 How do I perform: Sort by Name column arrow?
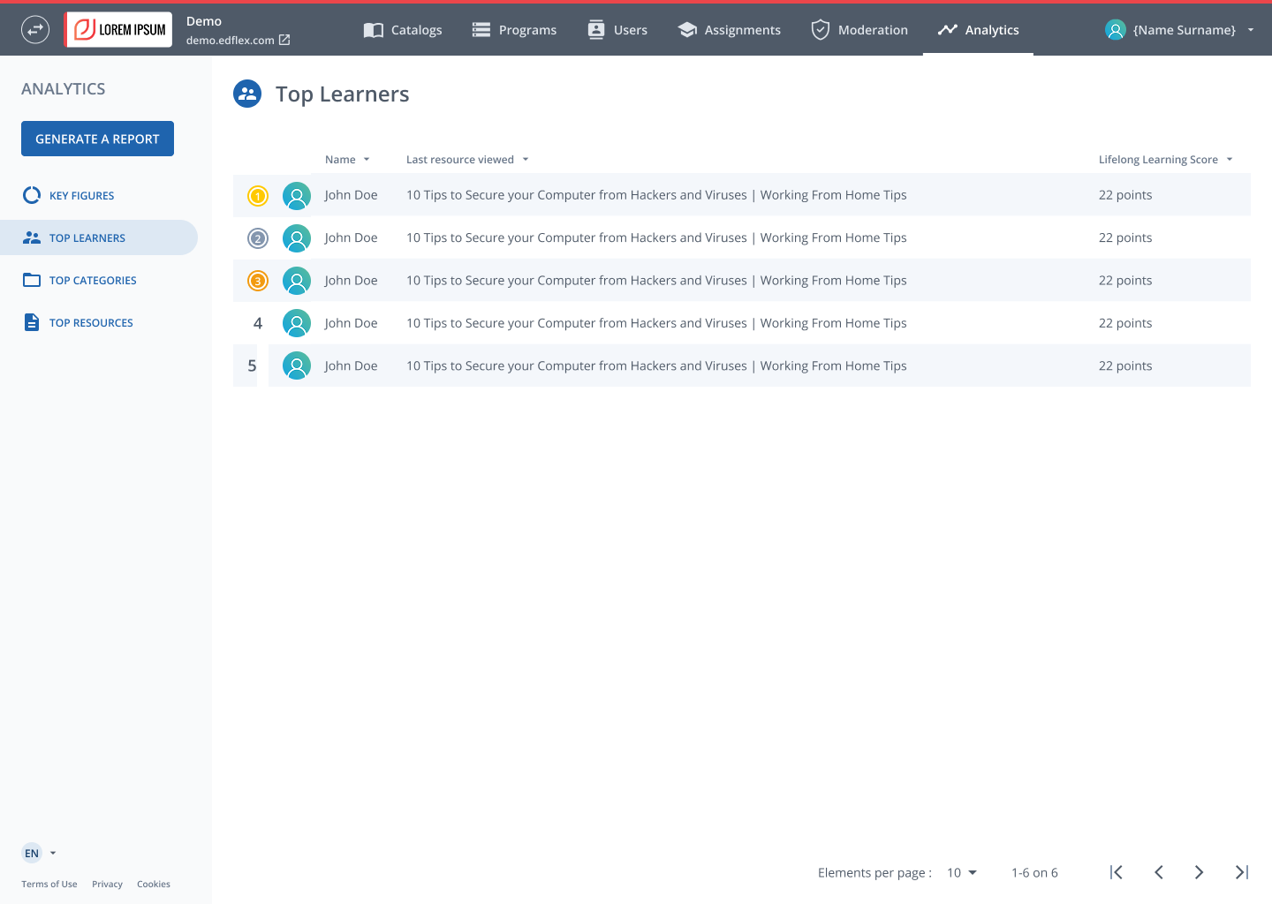pos(367,160)
